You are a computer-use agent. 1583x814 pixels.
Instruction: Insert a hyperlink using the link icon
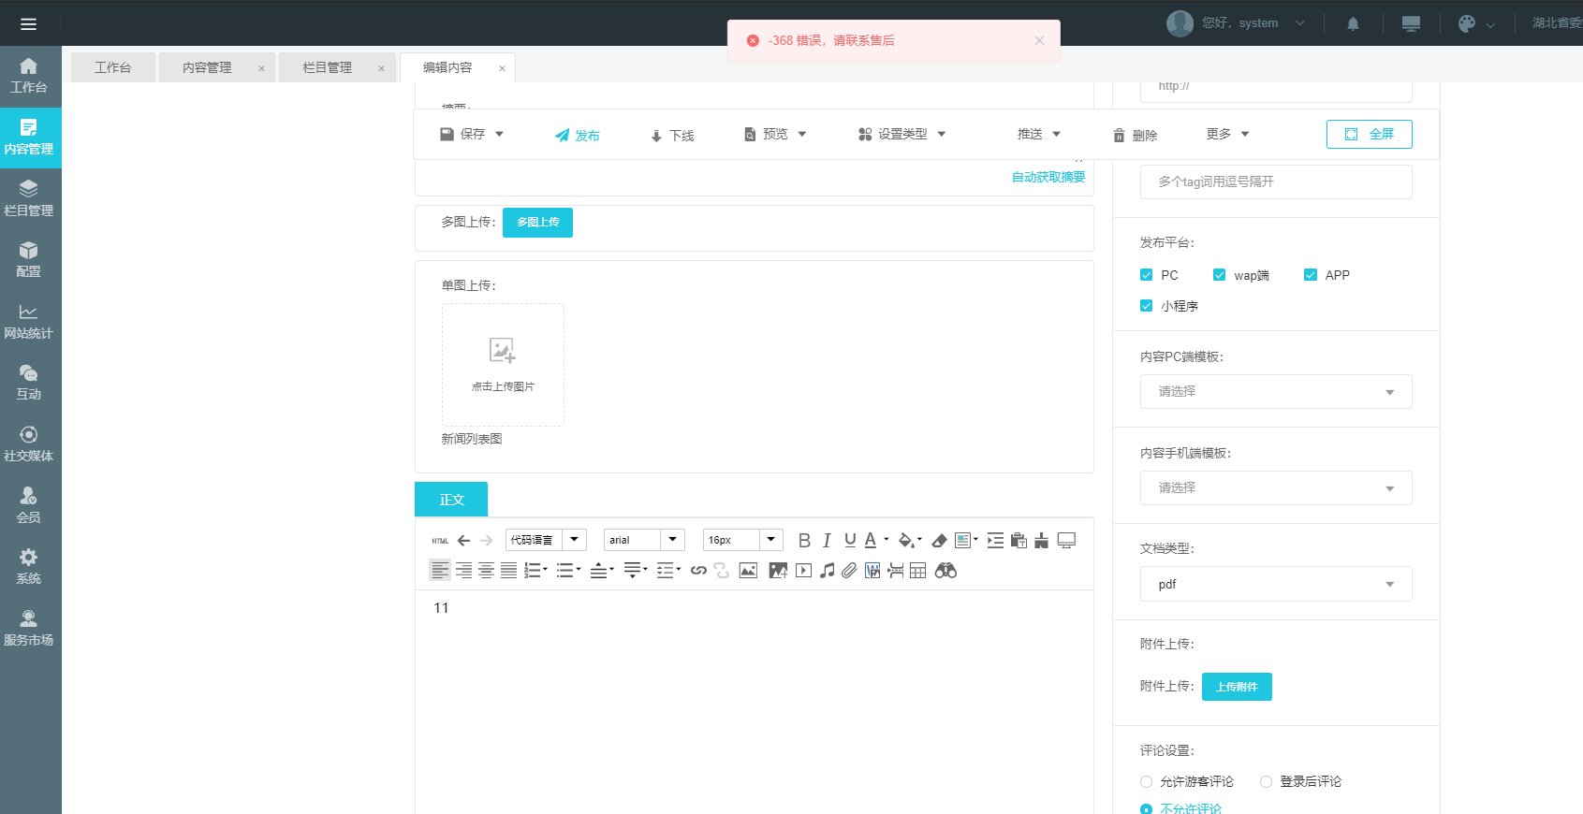pyautogui.click(x=698, y=571)
